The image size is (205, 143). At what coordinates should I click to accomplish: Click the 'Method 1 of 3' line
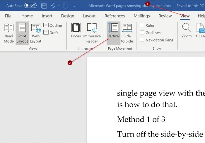tap(141, 119)
